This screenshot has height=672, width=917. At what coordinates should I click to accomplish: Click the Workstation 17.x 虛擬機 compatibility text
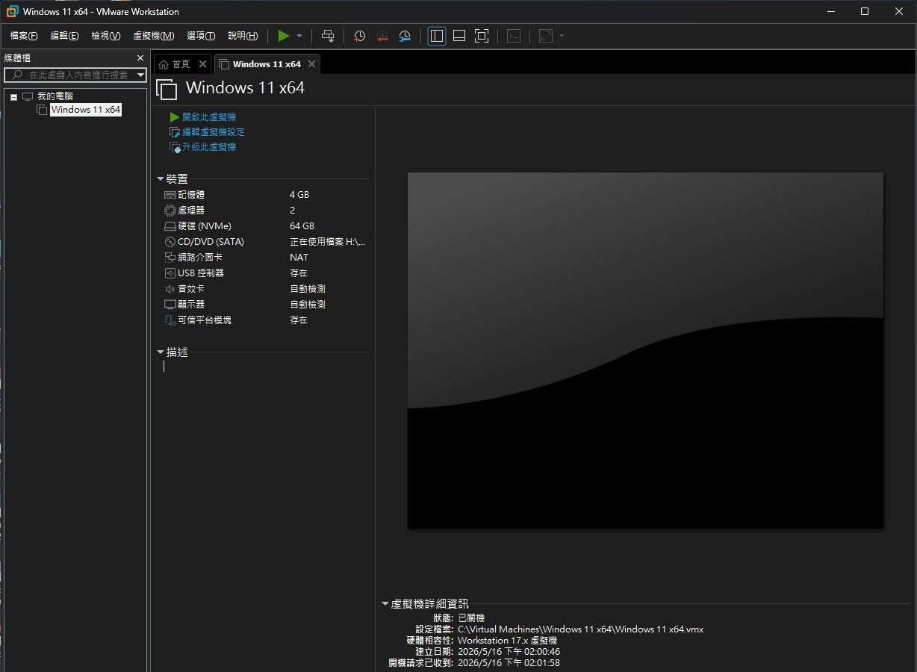[507, 641]
